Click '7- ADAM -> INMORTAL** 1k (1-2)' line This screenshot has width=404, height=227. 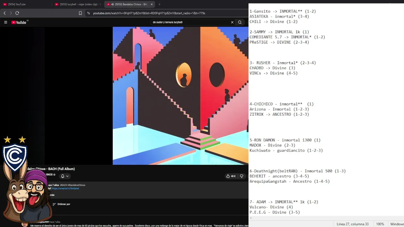pyautogui.click(x=284, y=202)
